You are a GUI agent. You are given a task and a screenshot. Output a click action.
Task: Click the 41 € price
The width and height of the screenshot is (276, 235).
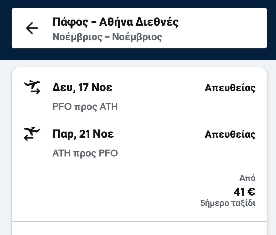point(244,192)
